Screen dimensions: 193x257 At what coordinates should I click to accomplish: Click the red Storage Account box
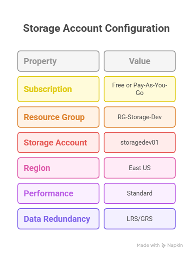click(x=58, y=143)
